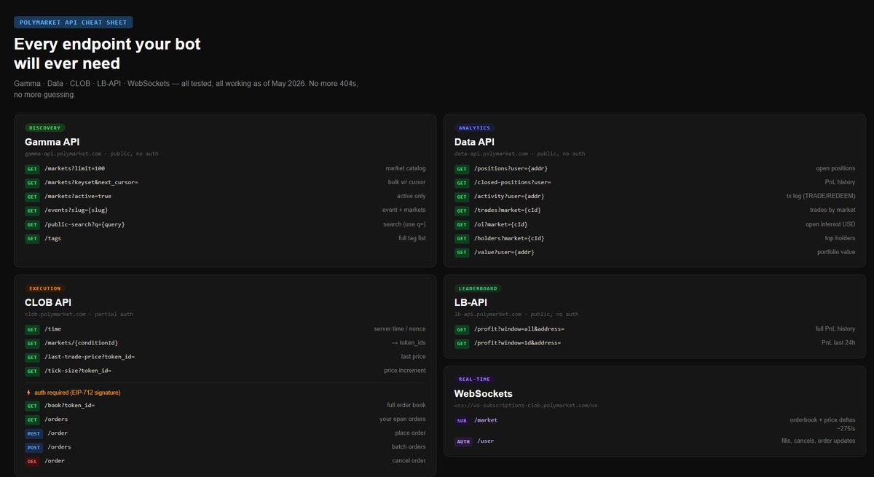Click 'fills, cancels, order updates' description
874x477 pixels.
[x=818, y=441]
